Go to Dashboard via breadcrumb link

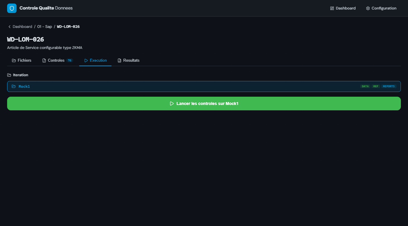click(x=22, y=27)
